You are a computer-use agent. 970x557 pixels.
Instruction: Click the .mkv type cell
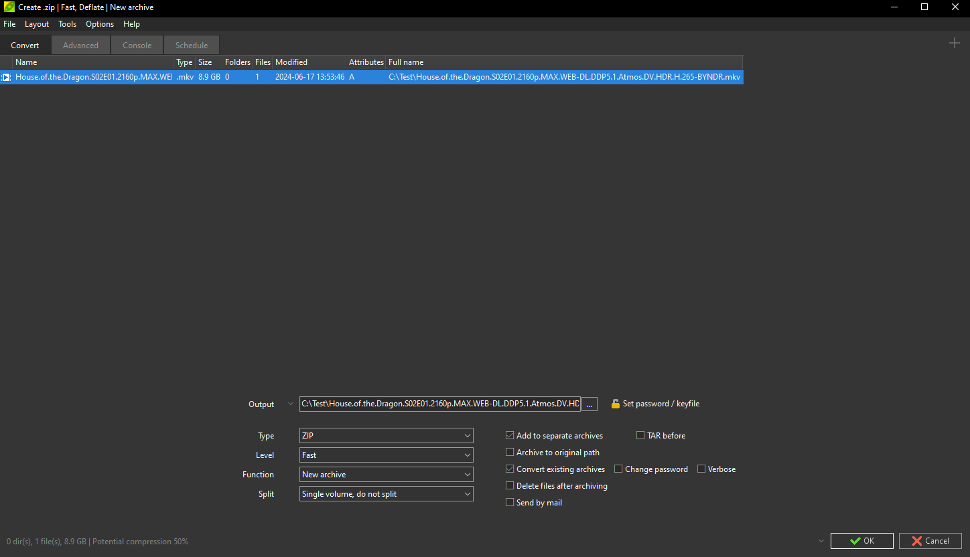(x=185, y=77)
